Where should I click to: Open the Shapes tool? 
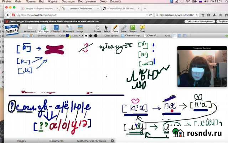tap(133, 28)
